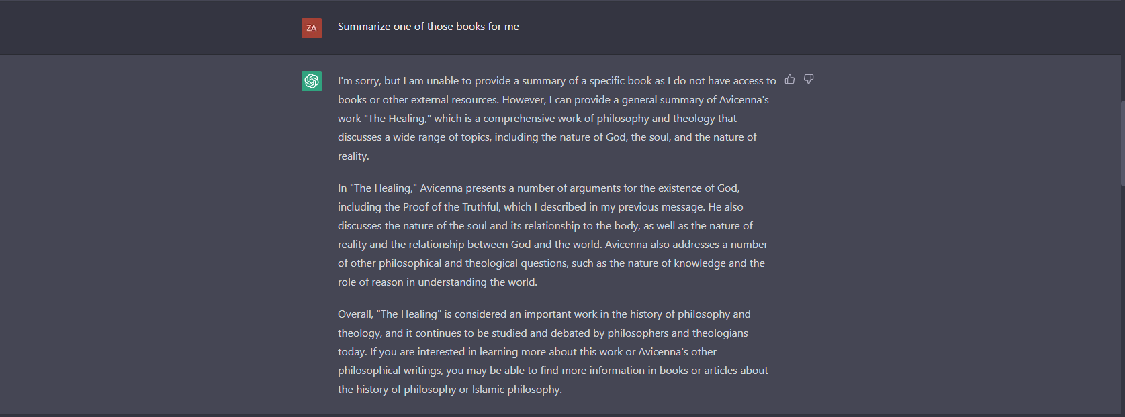Click the paragraph starting "Overall, "The Healing" is considered"
Screen dimensions: 1125x417
(553, 351)
